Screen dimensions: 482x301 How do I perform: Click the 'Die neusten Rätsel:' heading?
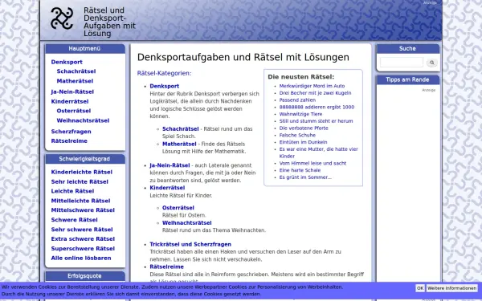[x=301, y=77]
